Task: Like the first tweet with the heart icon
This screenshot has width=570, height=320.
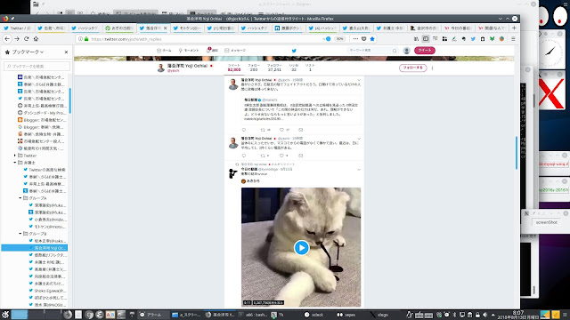Action: coord(281,130)
